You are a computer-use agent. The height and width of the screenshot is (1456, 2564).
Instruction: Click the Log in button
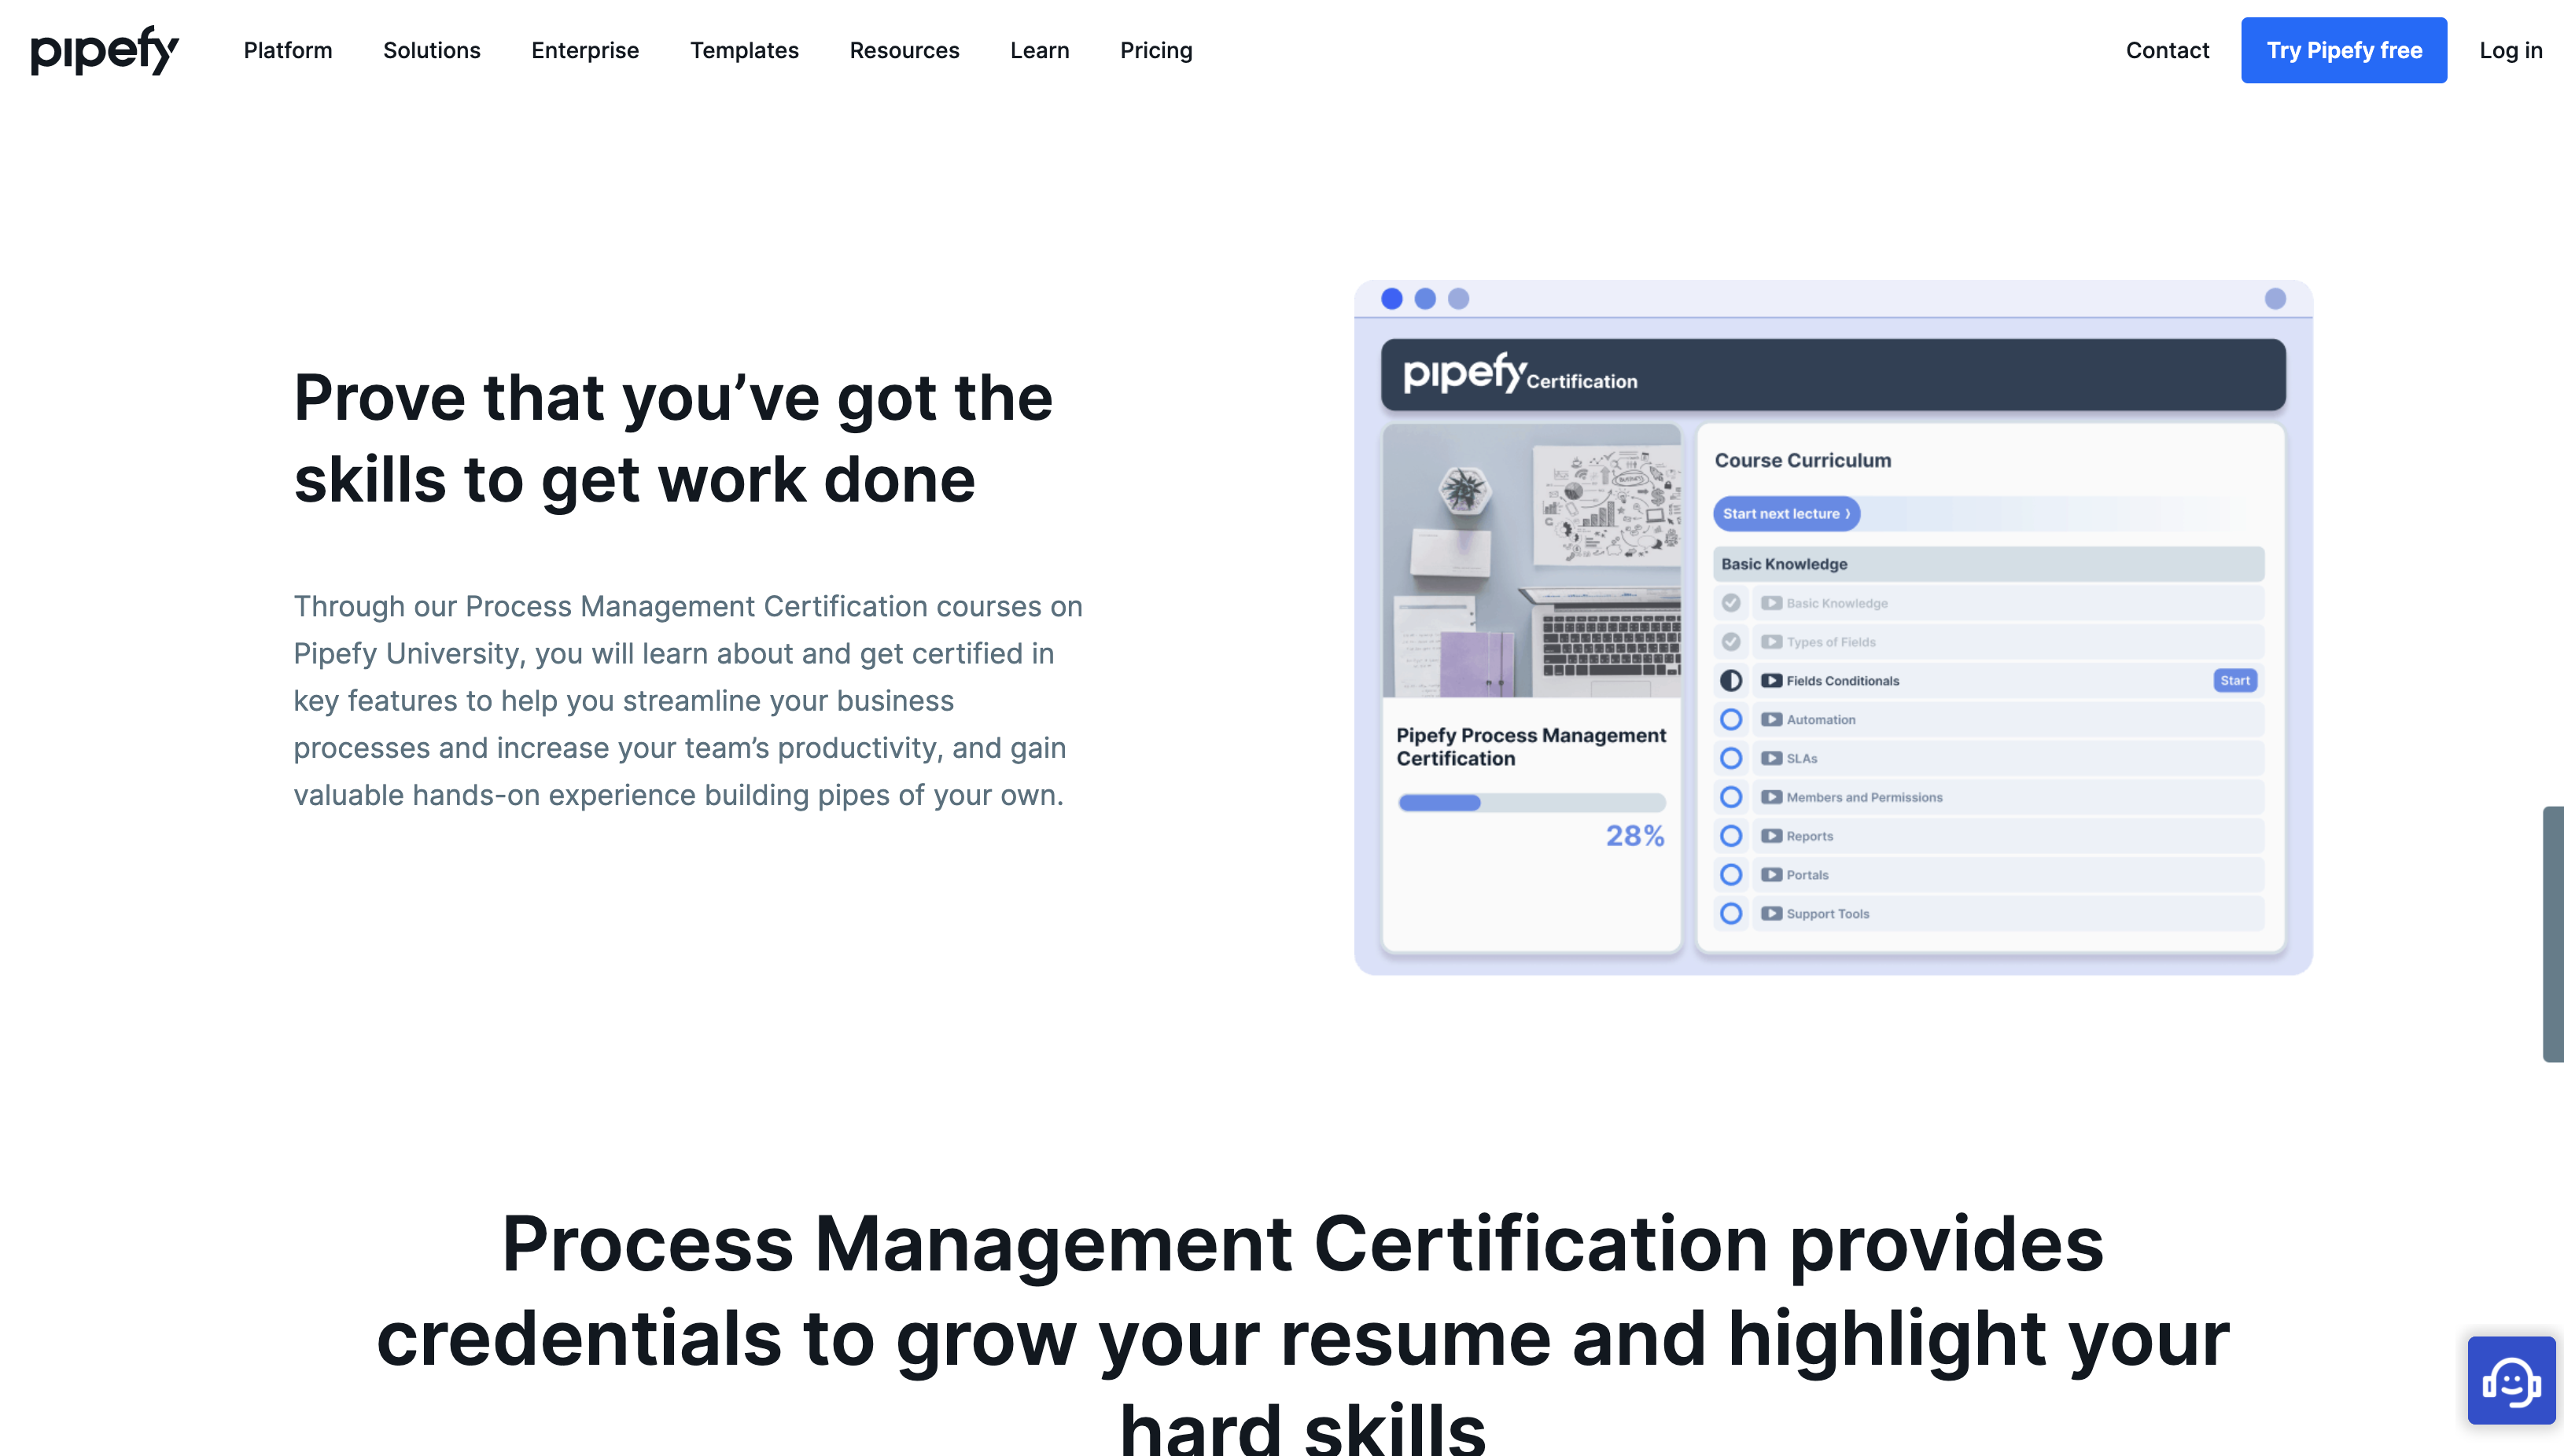[x=2511, y=50]
